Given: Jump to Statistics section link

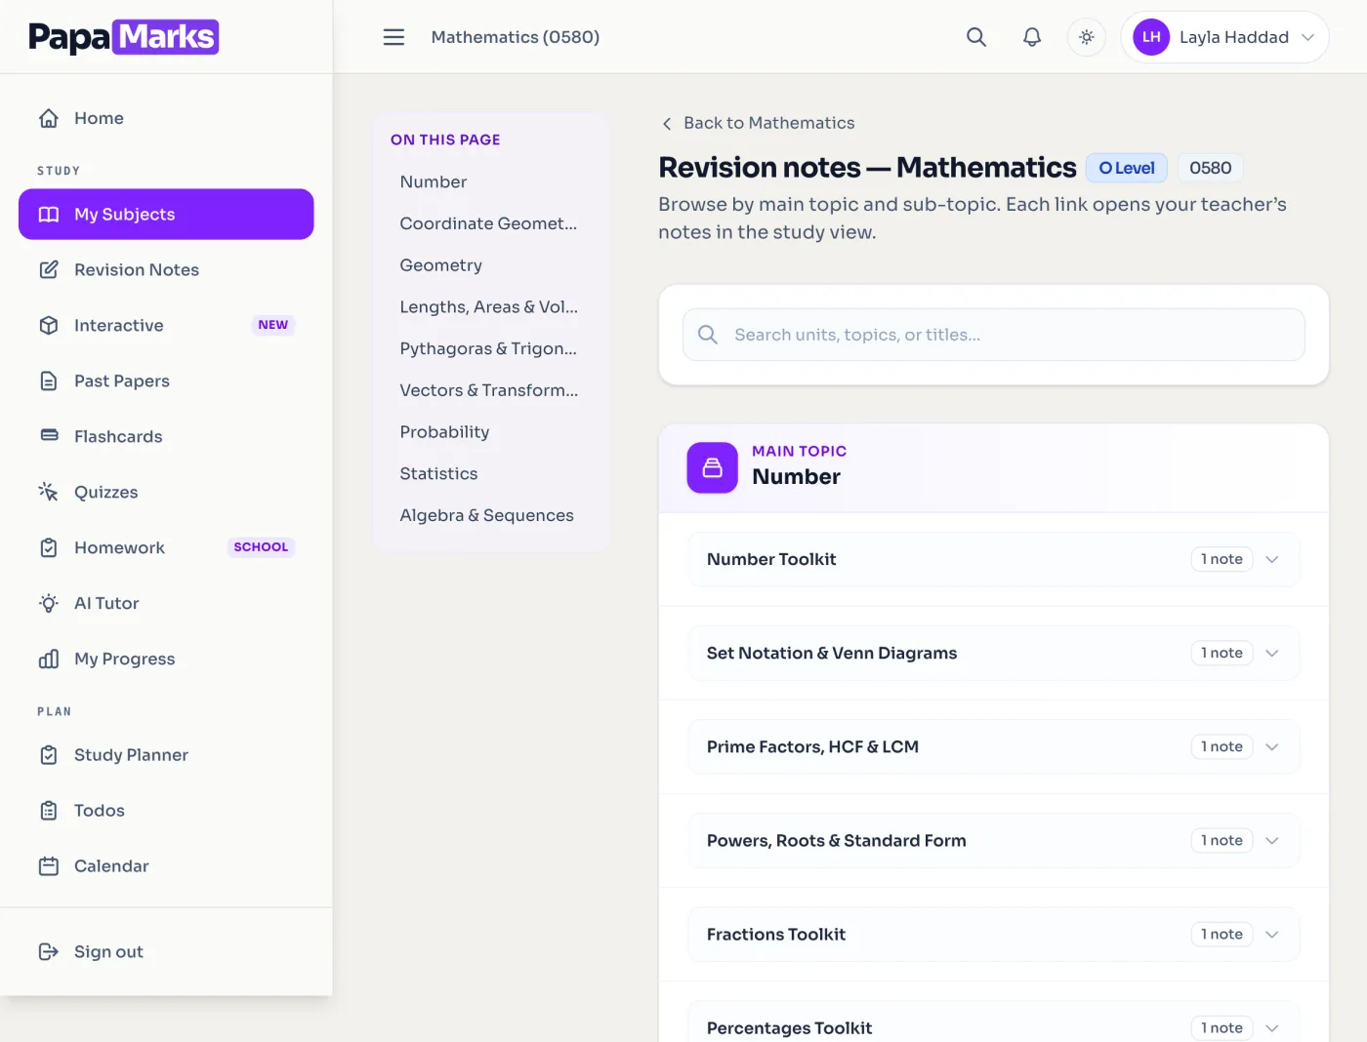Looking at the screenshot, I should tap(438, 474).
